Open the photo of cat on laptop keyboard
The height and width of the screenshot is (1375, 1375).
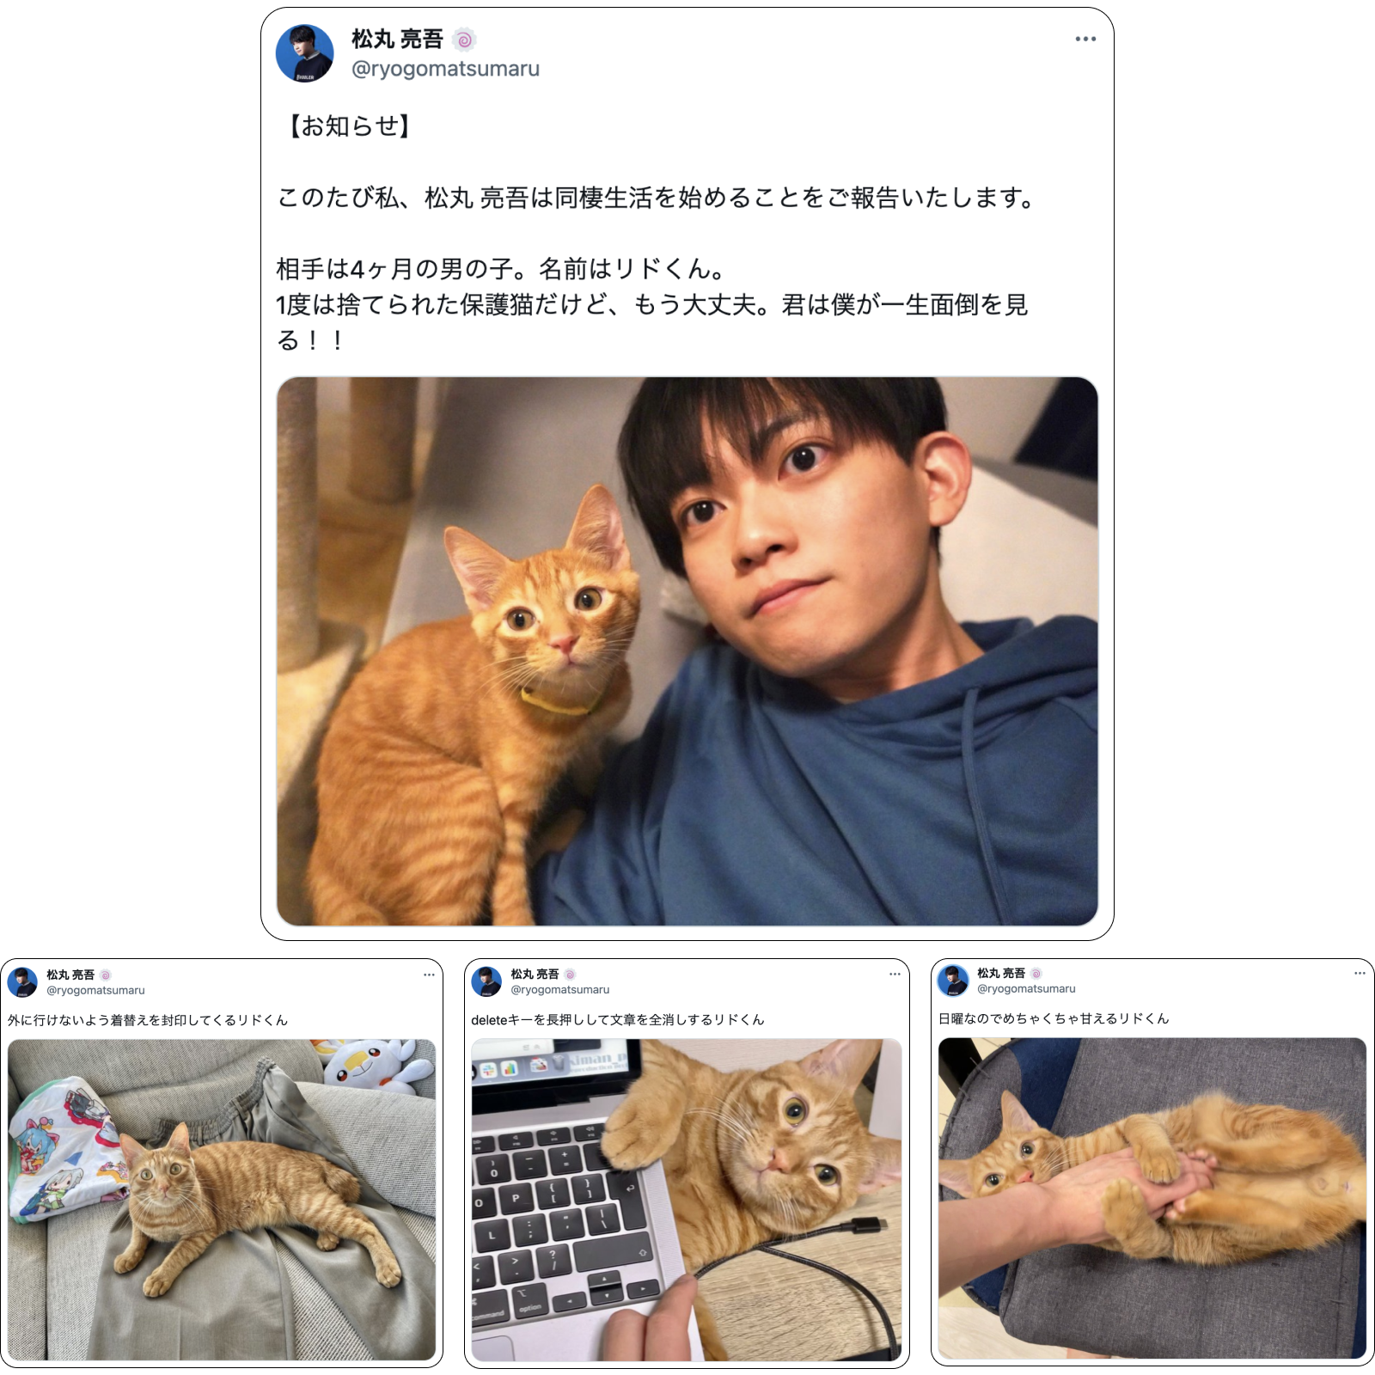[x=687, y=1200]
